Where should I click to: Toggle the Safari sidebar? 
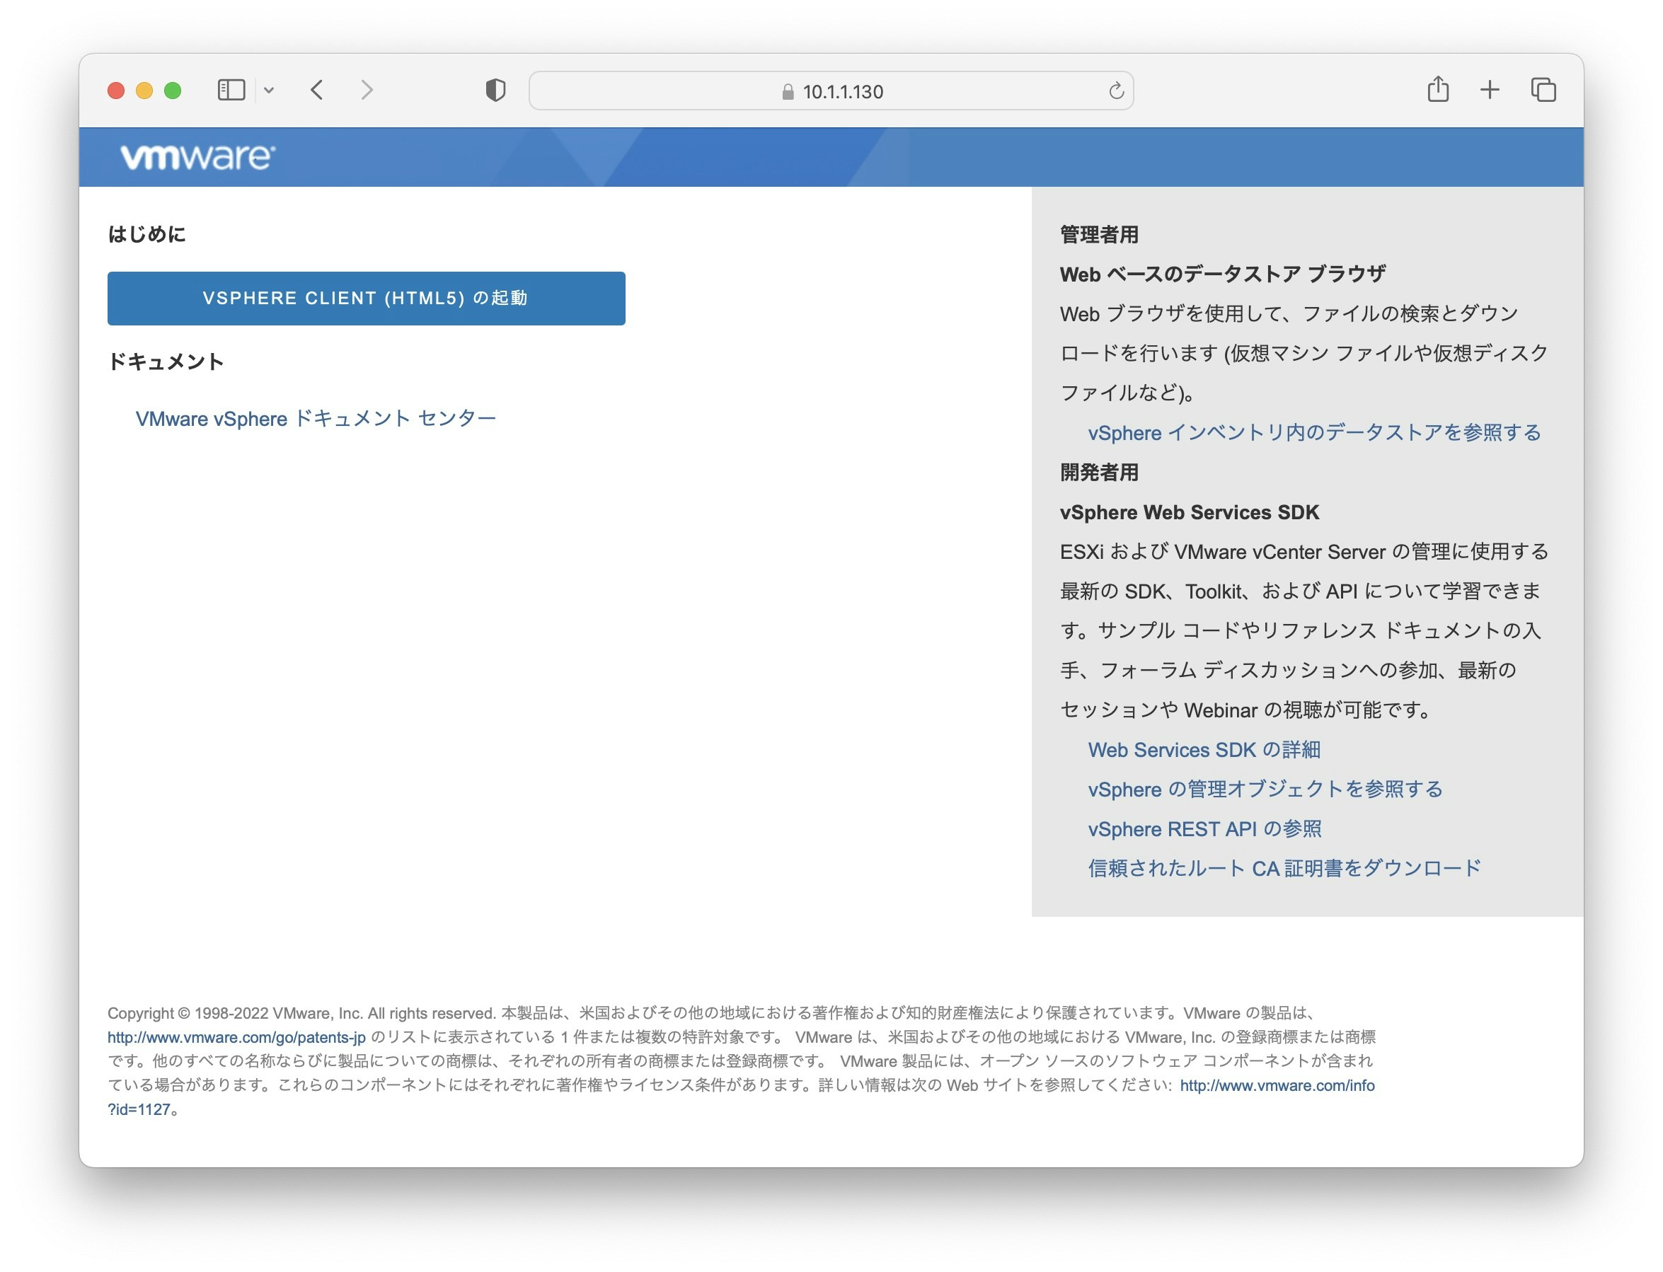click(231, 89)
